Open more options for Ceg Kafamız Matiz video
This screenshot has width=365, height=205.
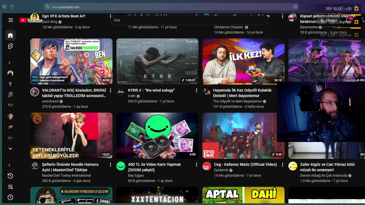click(x=282, y=165)
